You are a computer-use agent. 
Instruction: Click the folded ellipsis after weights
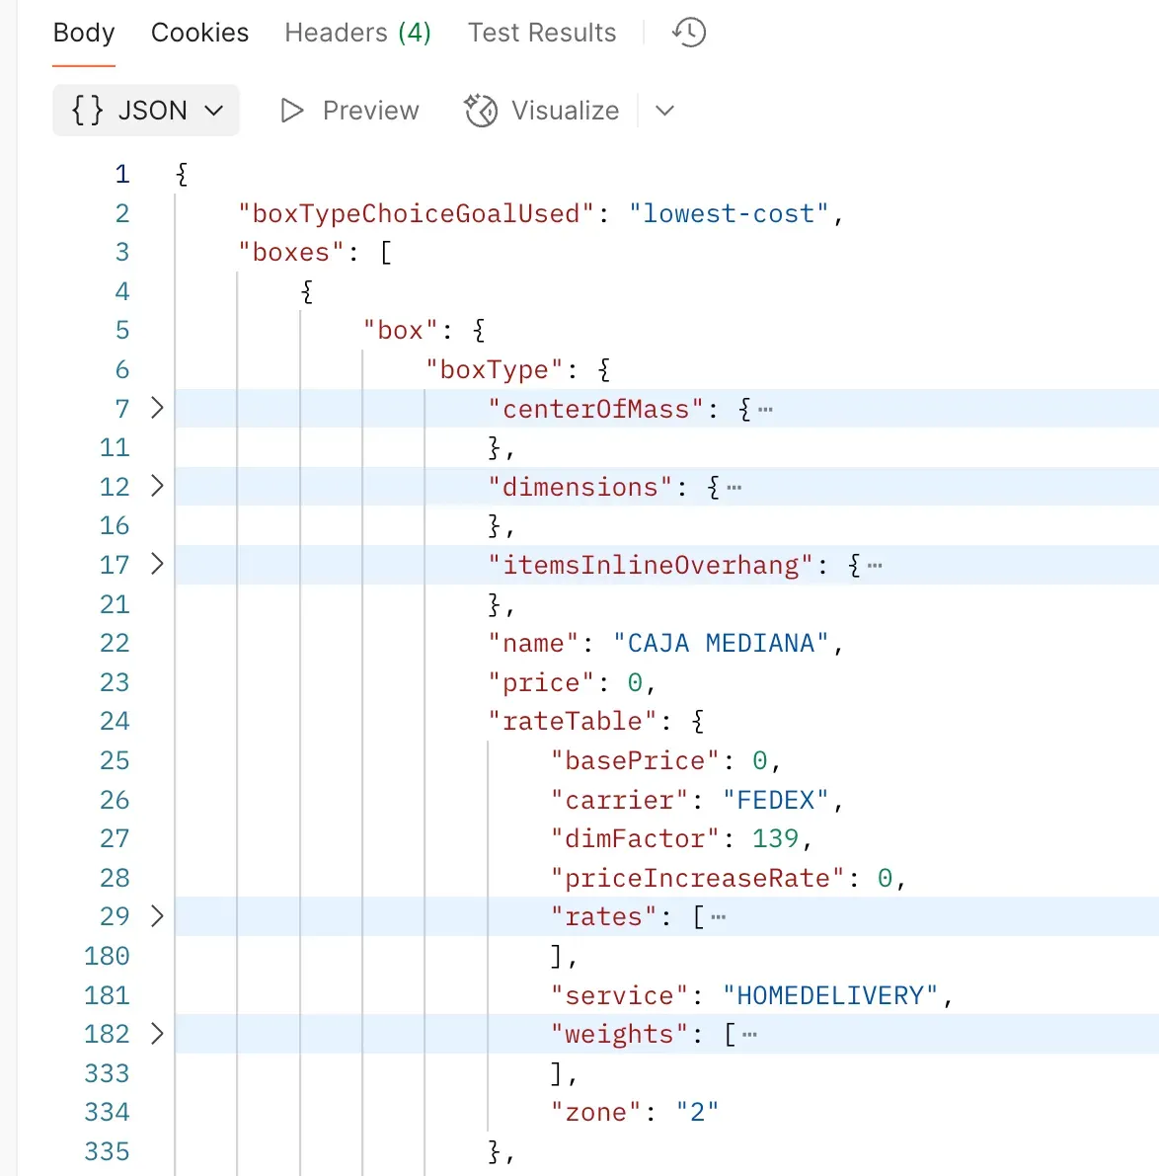(749, 1035)
